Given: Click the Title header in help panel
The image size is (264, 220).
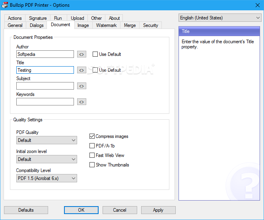Looking at the screenshot, I should (219, 31).
